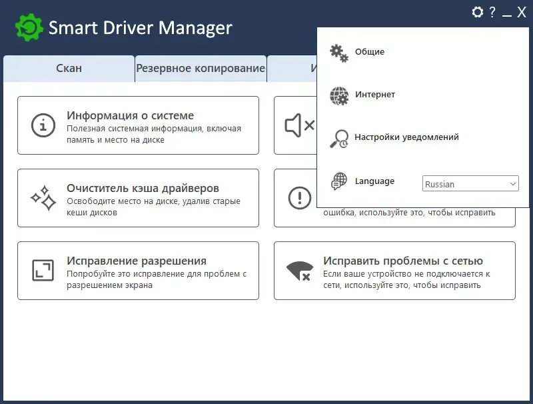The height and width of the screenshot is (404, 533).
Task: Open settings via the gear icon
Action: (477, 12)
